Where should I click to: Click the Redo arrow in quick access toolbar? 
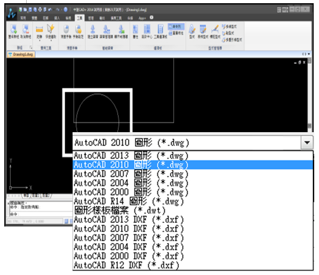pyautogui.click(x=58, y=10)
